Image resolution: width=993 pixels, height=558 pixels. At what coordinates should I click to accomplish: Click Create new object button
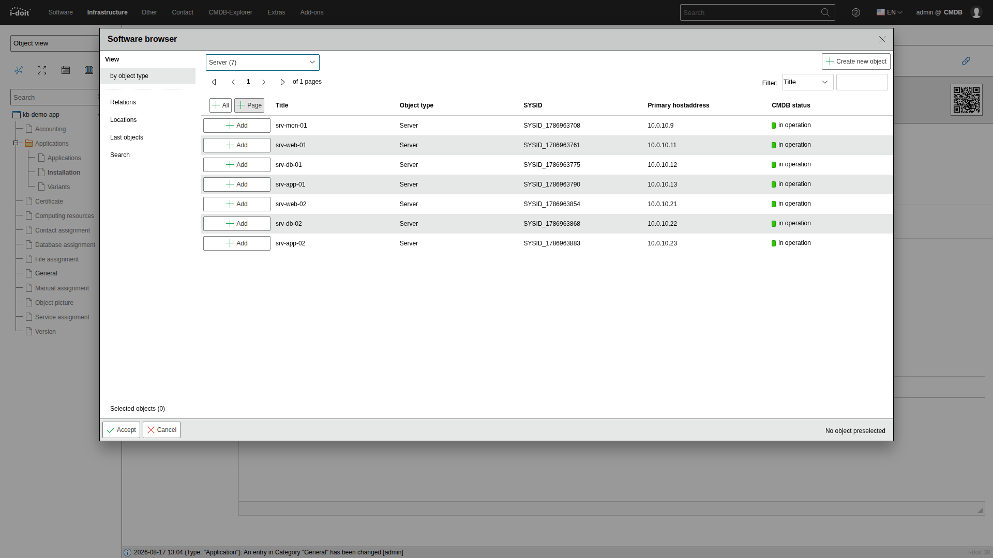[x=856, y=61]
